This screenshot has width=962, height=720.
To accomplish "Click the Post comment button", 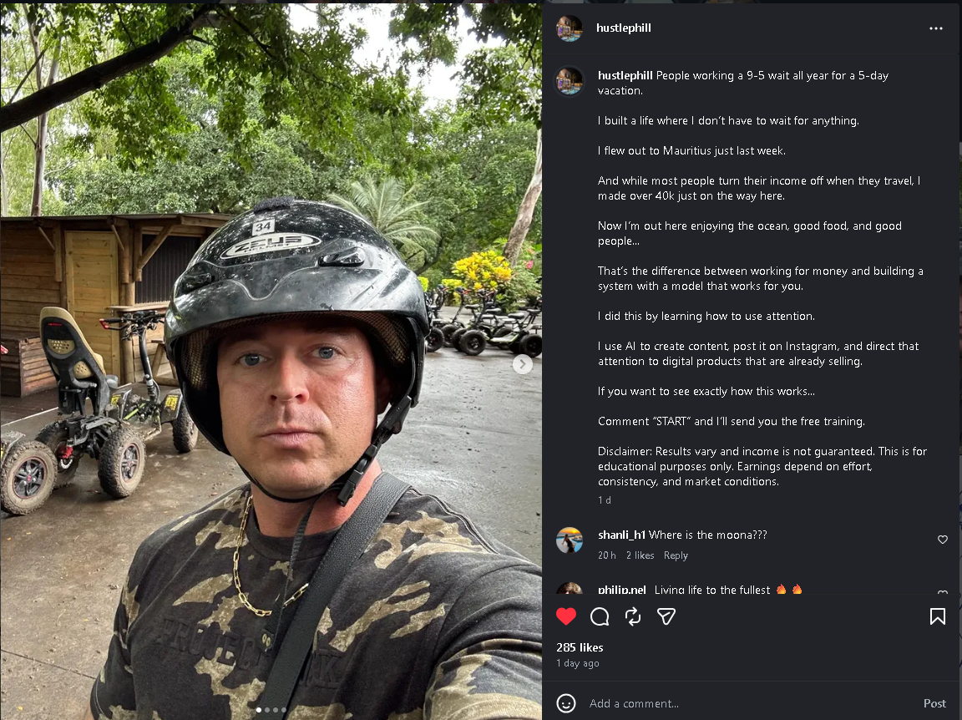I will [934, 703].
